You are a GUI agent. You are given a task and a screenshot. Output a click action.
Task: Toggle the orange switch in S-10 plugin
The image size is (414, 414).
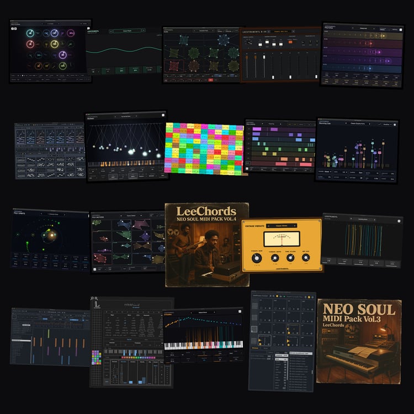(290, 42)
